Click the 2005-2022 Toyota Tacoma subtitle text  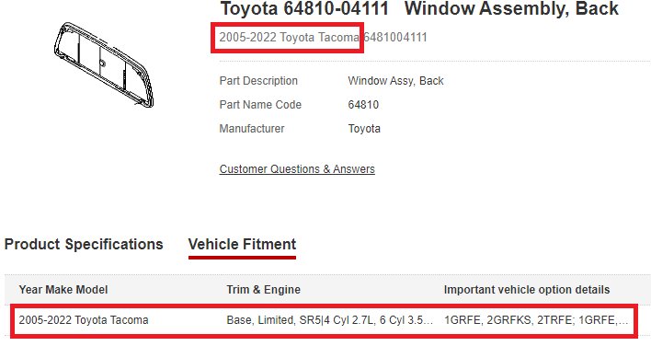tap(289, 38)
